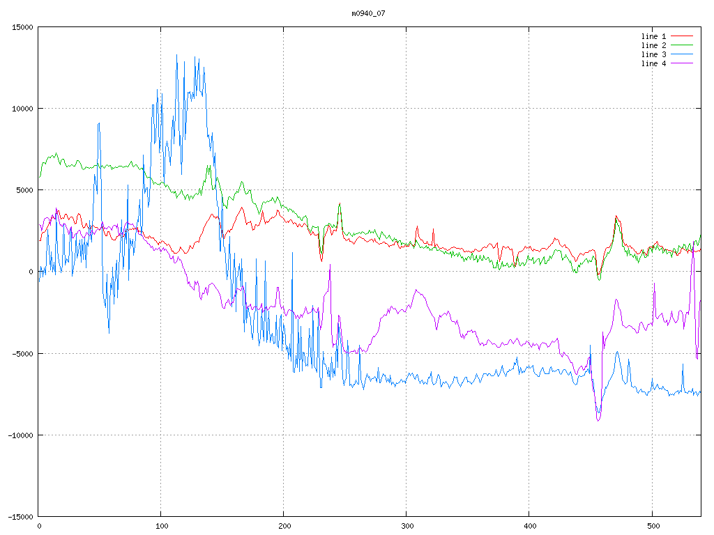The image size is (714, 535).
Task: Select the 200 x-axis tick label
Action: (x=284, y=526)
